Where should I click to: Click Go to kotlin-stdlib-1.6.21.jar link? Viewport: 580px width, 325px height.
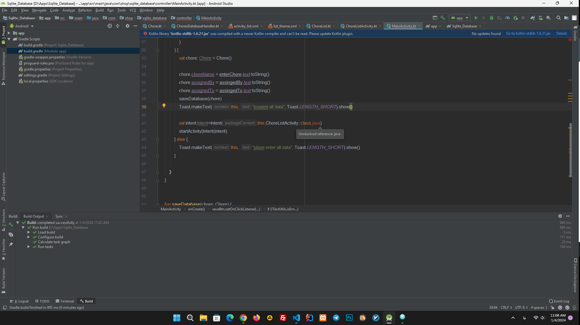click(x=528, y=33)
